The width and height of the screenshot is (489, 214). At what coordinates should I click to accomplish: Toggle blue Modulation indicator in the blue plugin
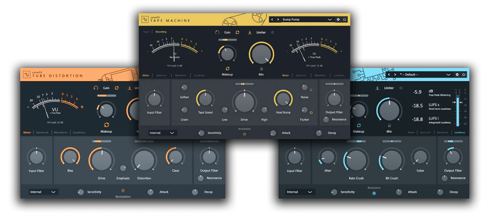(374, 193)
